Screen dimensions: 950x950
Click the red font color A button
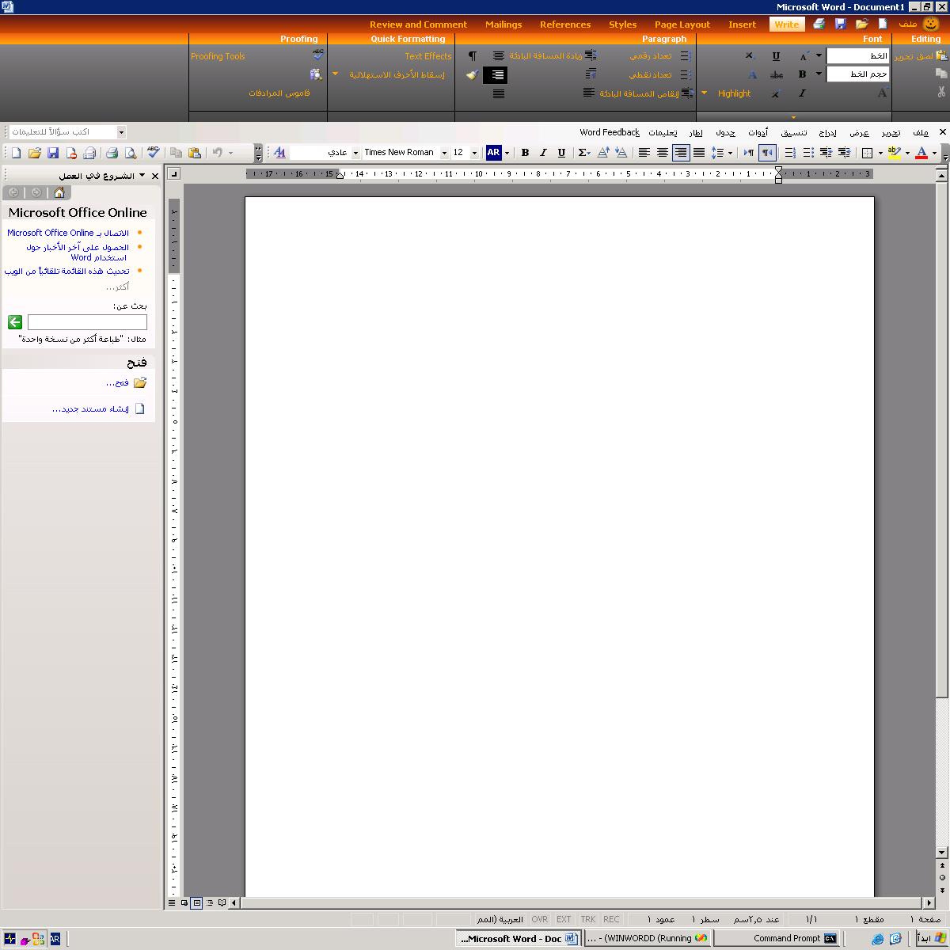[x=921, y=153]
